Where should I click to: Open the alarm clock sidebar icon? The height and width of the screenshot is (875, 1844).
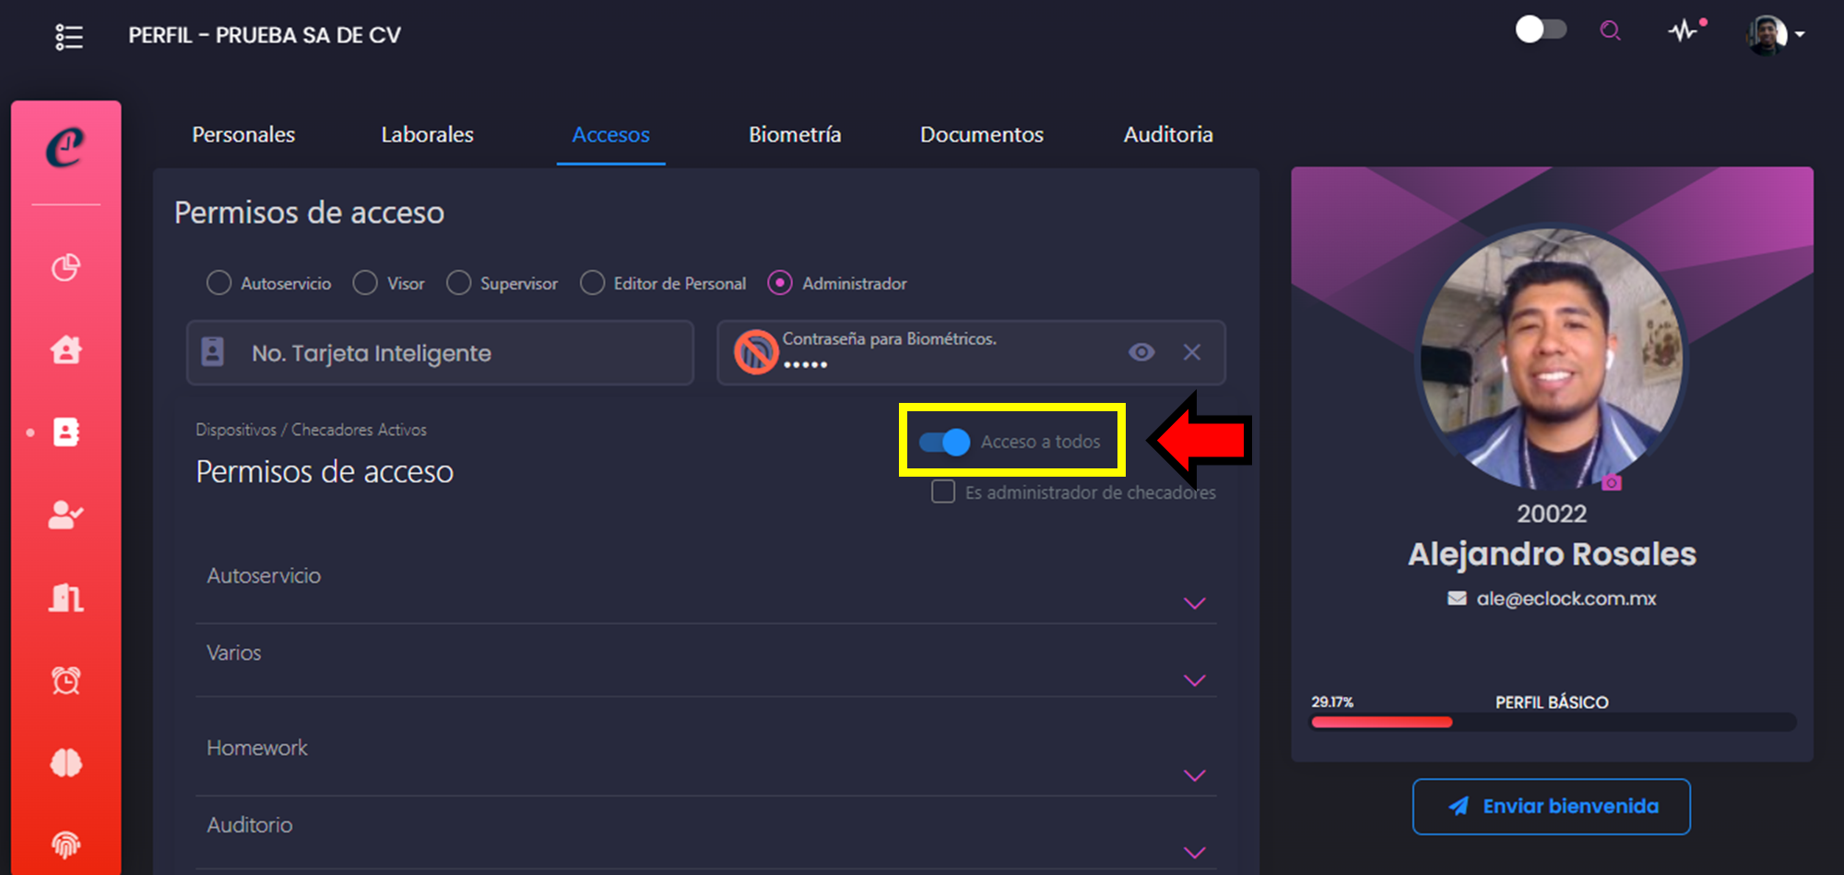pos(65,680)
